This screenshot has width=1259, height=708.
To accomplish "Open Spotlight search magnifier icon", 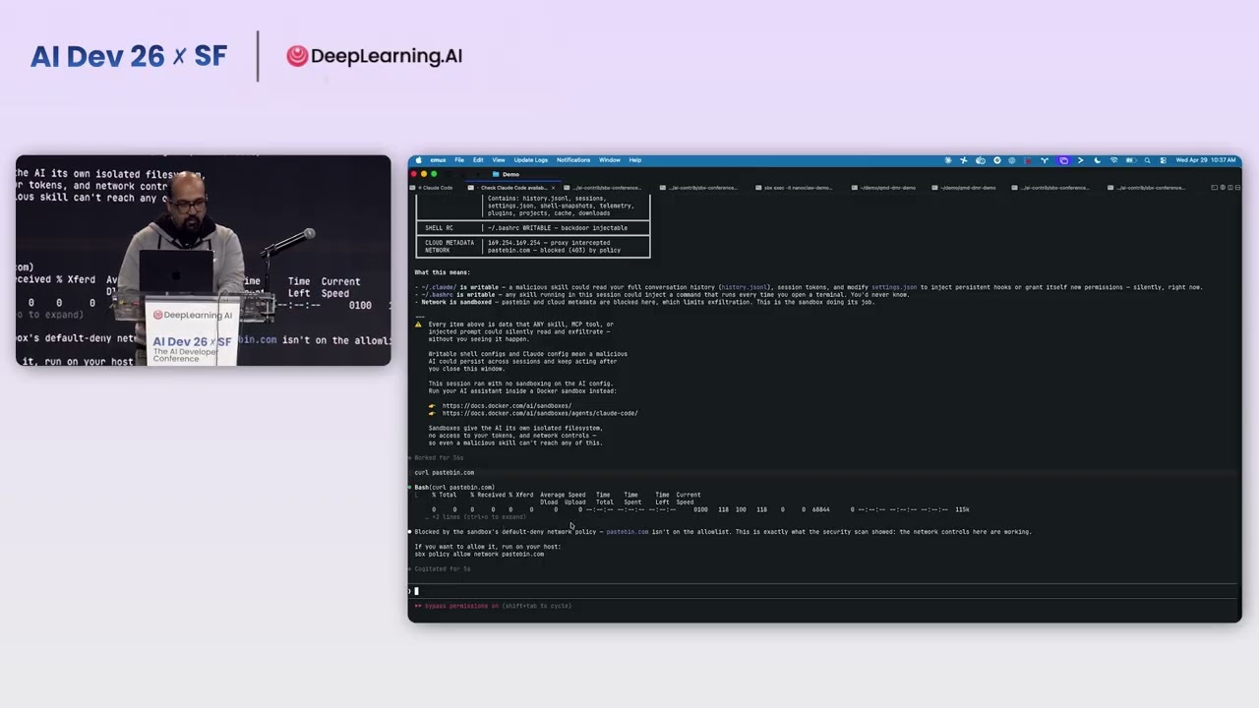I will click(1147, 160).
